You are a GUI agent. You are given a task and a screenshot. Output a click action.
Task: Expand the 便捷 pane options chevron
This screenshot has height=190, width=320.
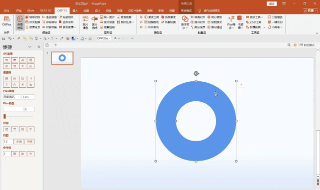[x=30, y=47]
